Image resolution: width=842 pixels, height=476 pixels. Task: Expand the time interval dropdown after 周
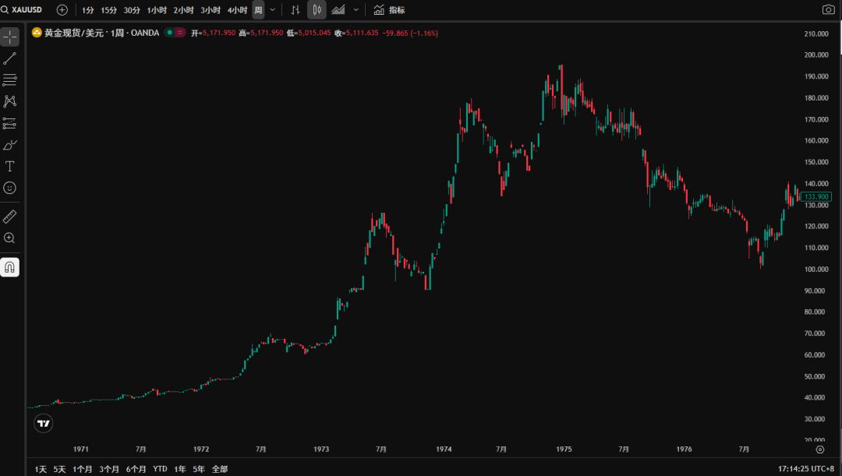(x=272, y=9)
